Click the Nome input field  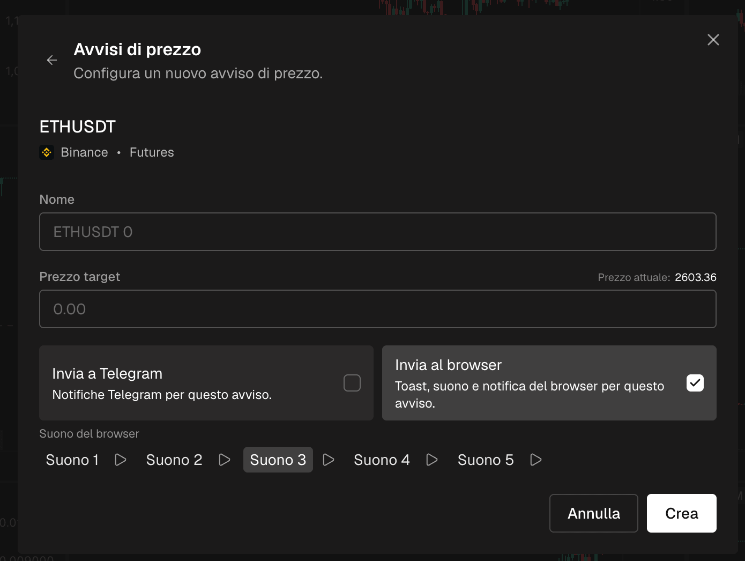378,232
